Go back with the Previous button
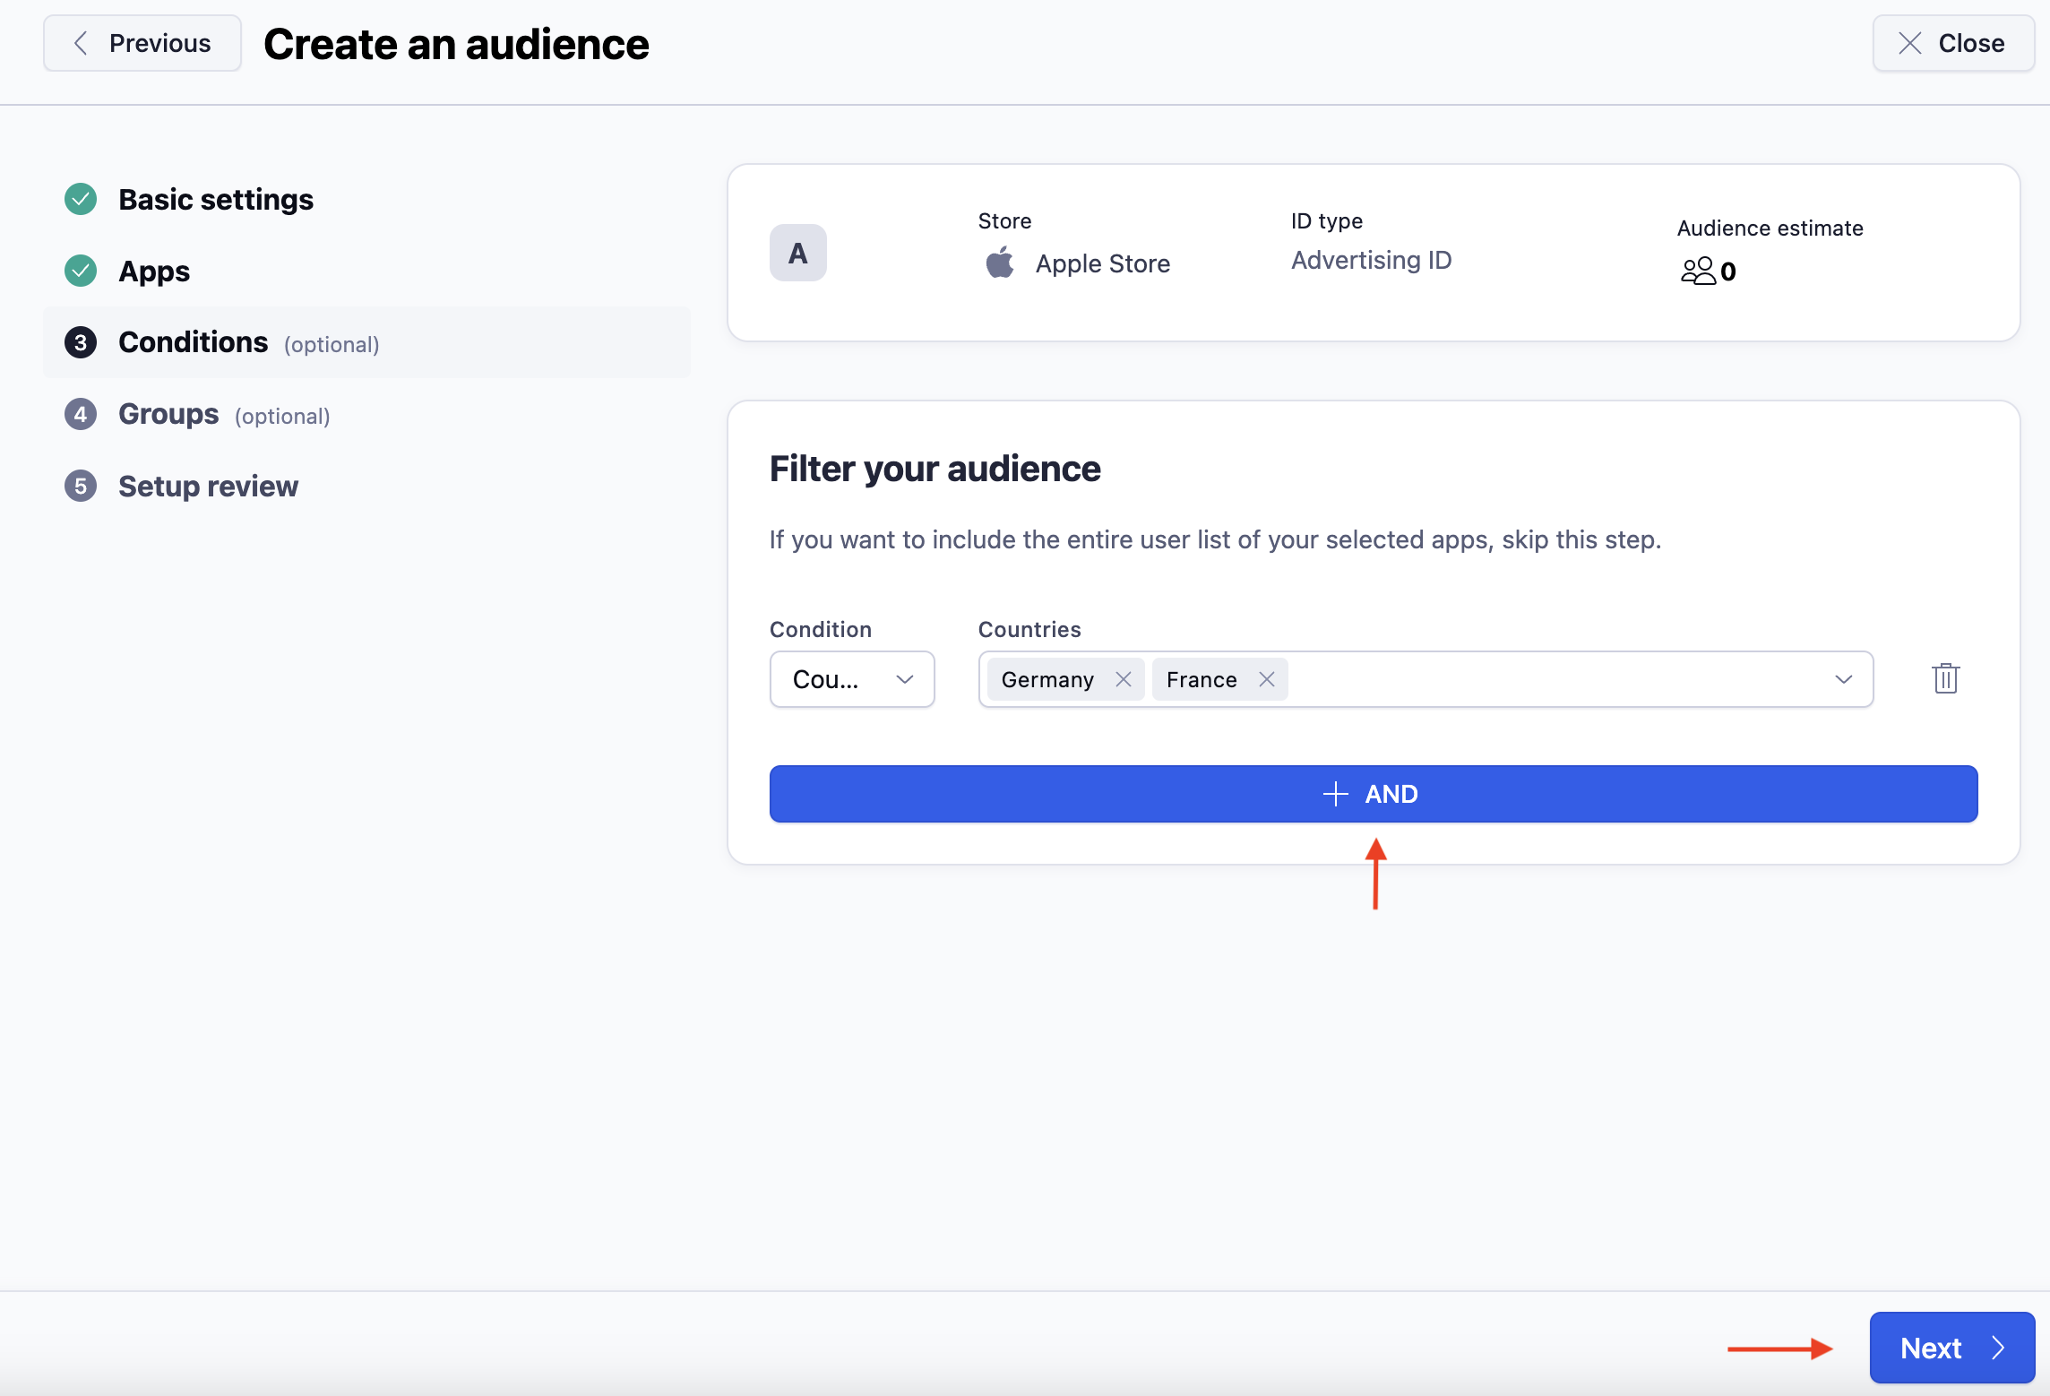The height and width of the screenshot is (1396, 2050). [x=142, y=43]
